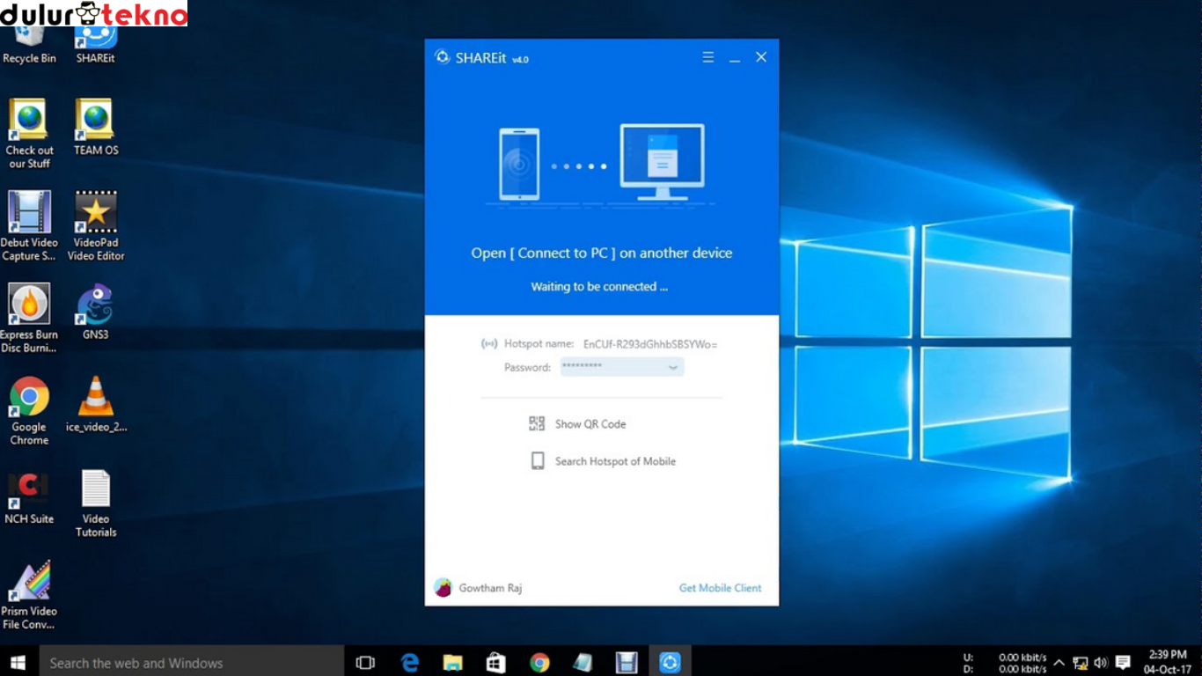Choose Search Hotspot of Mobile

pos(615,461)
